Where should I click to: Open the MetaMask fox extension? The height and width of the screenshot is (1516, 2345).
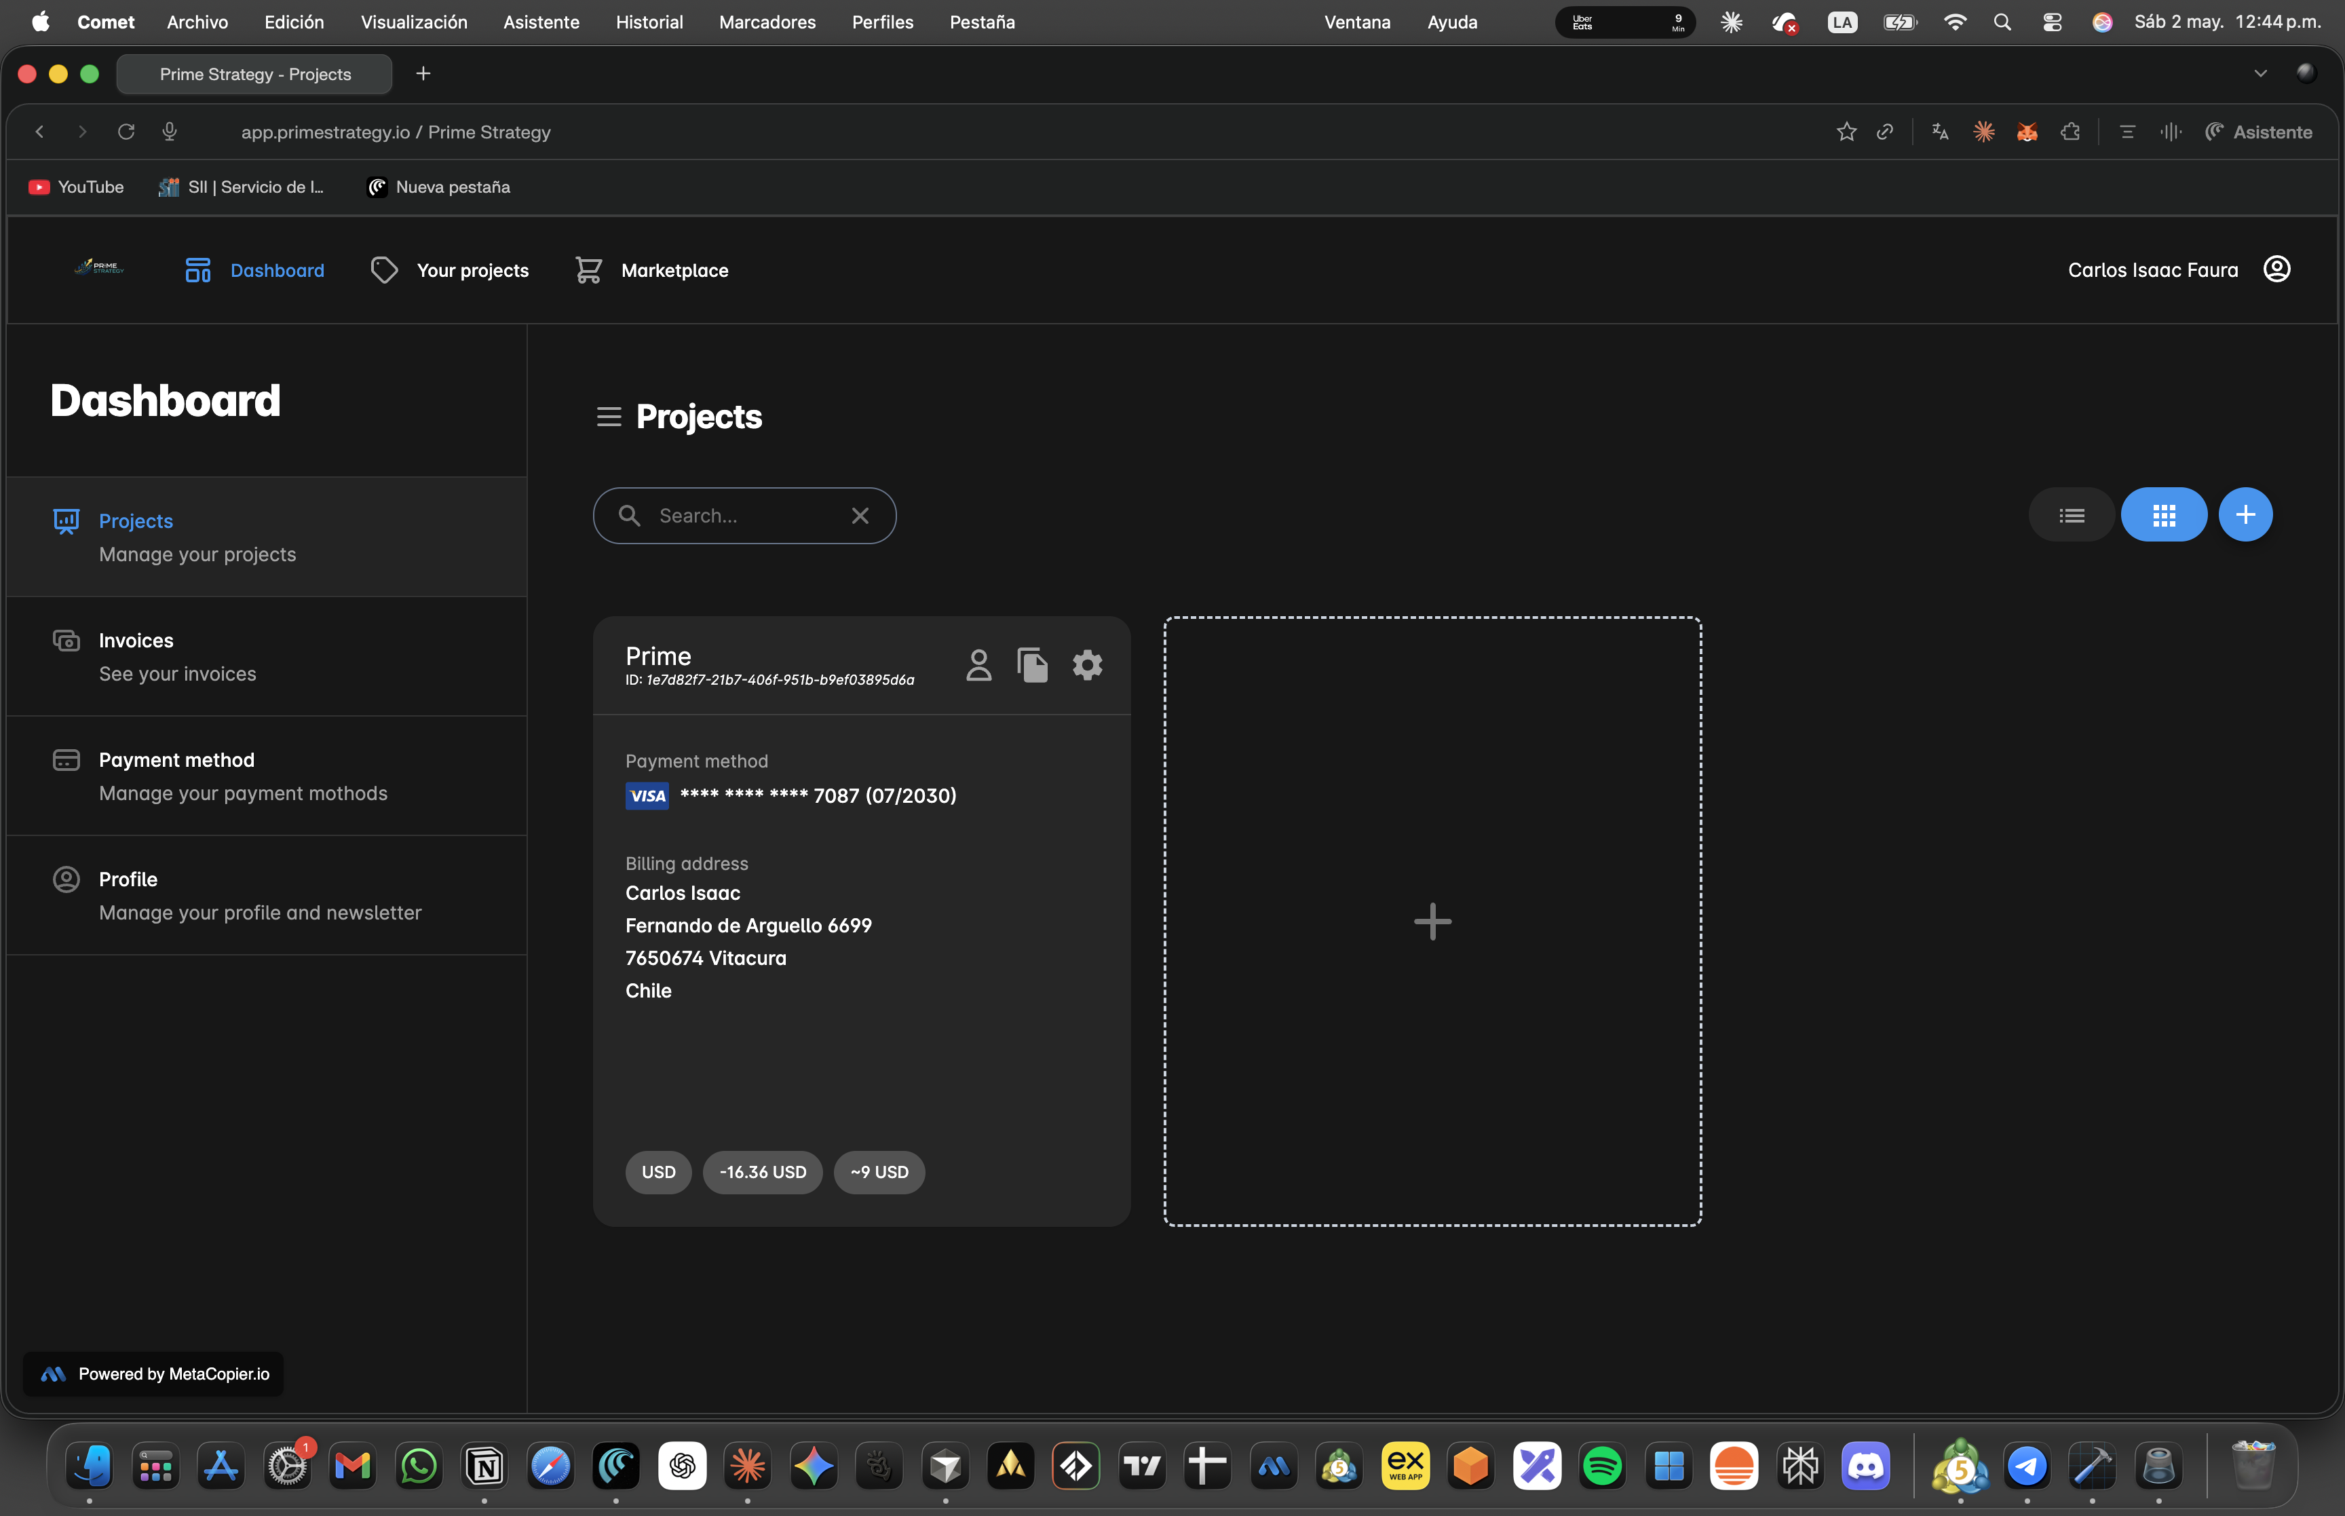tap(2027, 132)
